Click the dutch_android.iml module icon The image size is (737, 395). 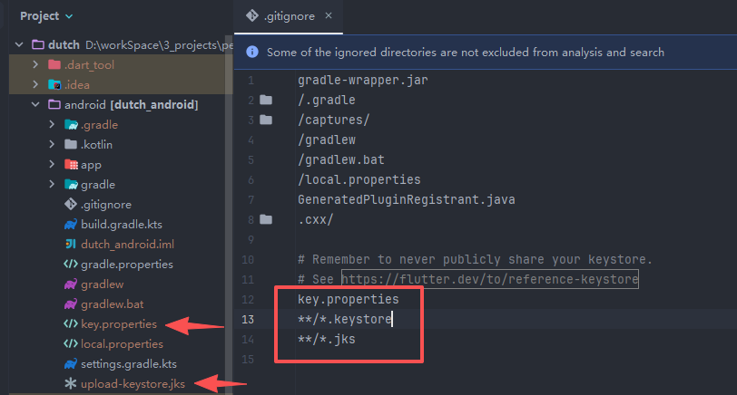(70, 244)
